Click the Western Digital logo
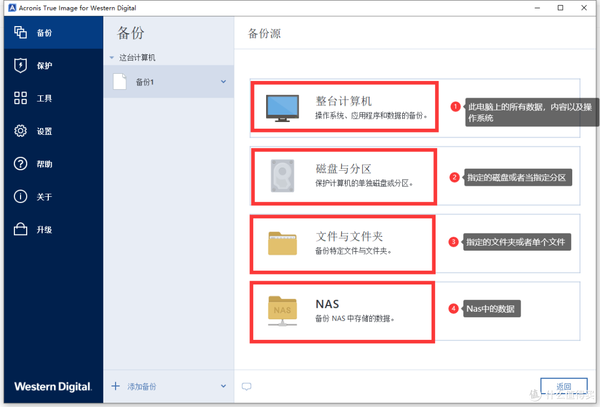Screen dimensions: 600x407 [x=53, y=386]
